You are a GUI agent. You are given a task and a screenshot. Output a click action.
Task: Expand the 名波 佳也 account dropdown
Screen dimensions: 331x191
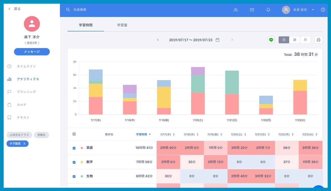click(313, 10)
